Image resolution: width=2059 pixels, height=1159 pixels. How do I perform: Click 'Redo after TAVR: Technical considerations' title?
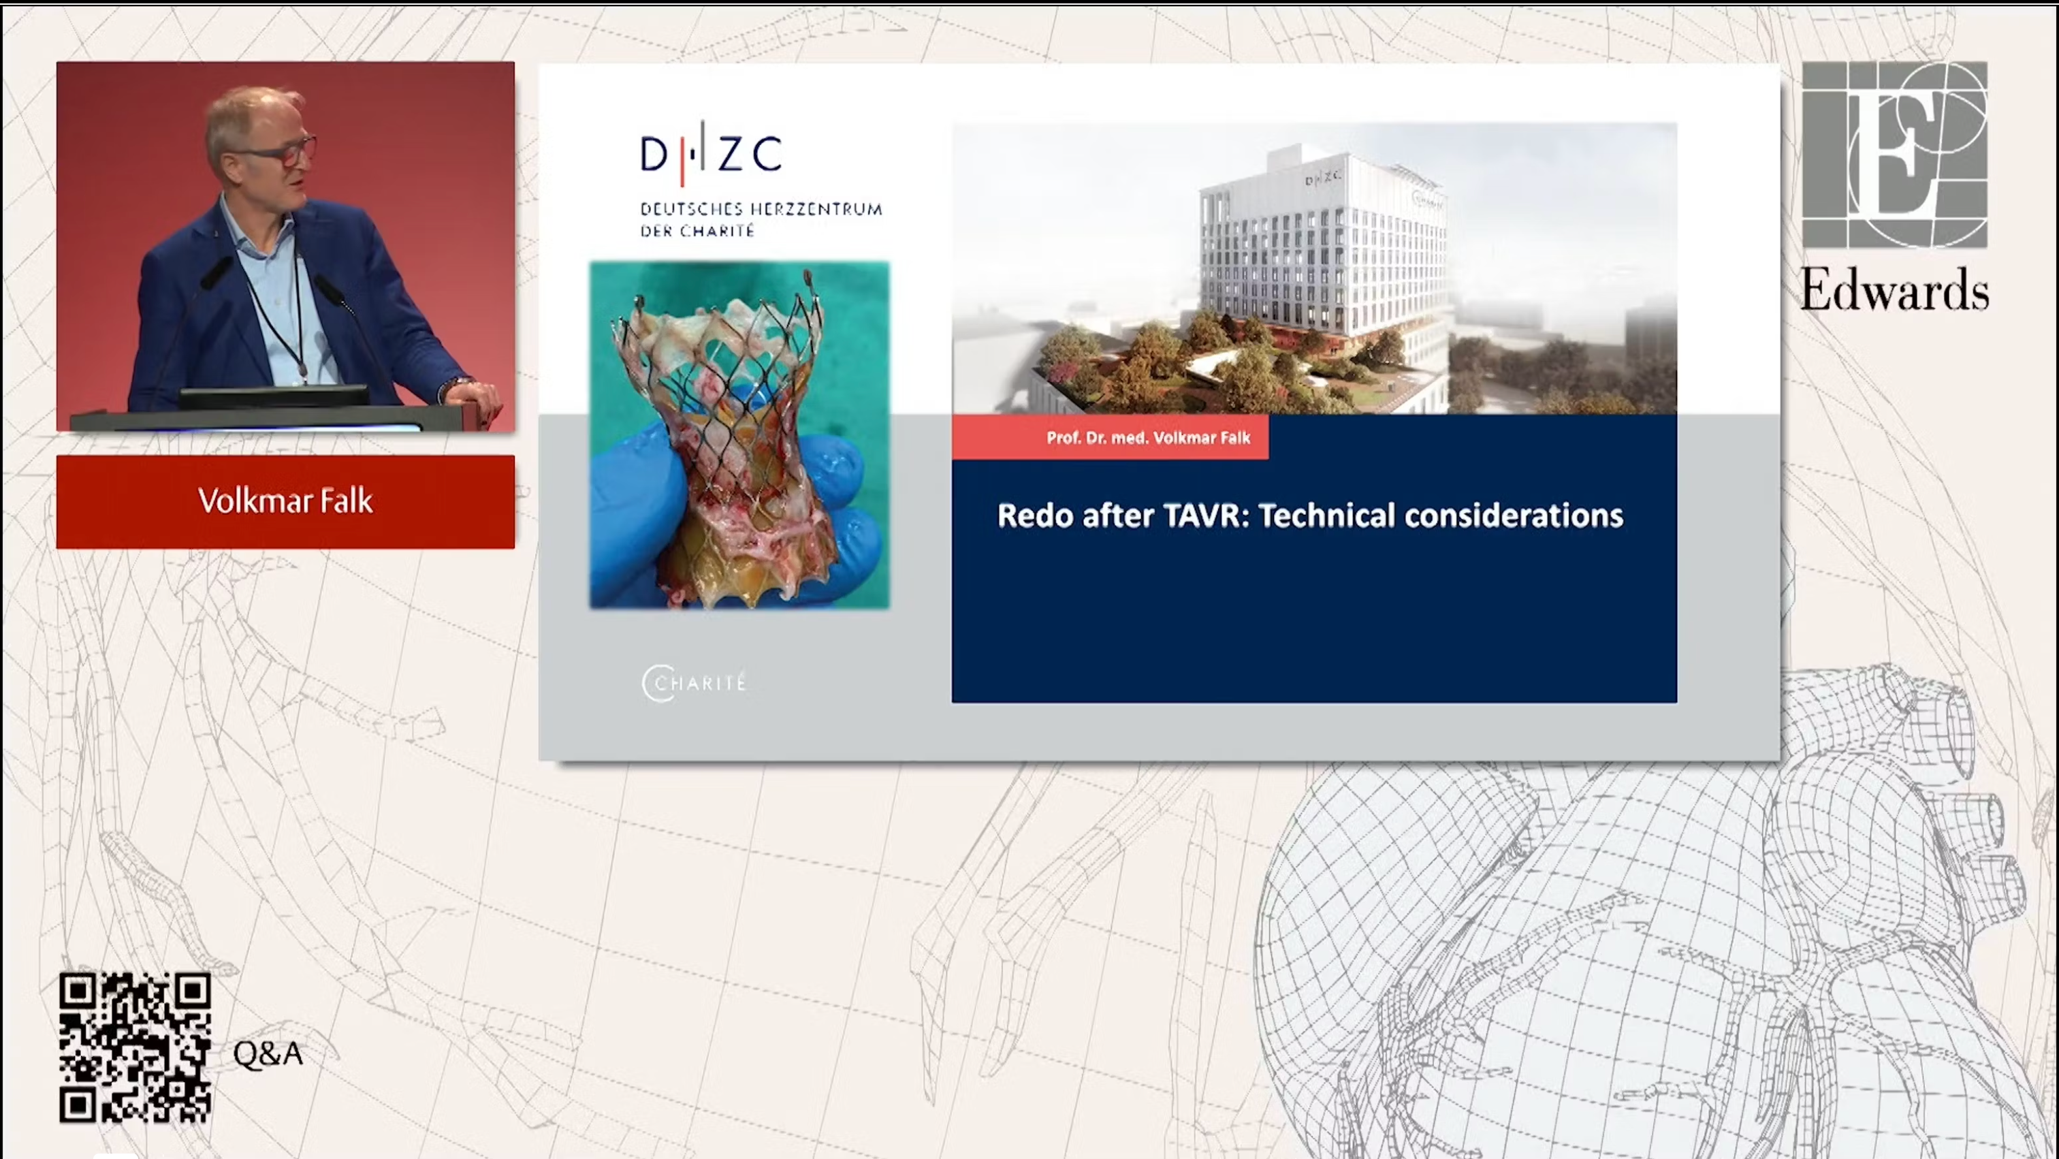click(1310, 515)
